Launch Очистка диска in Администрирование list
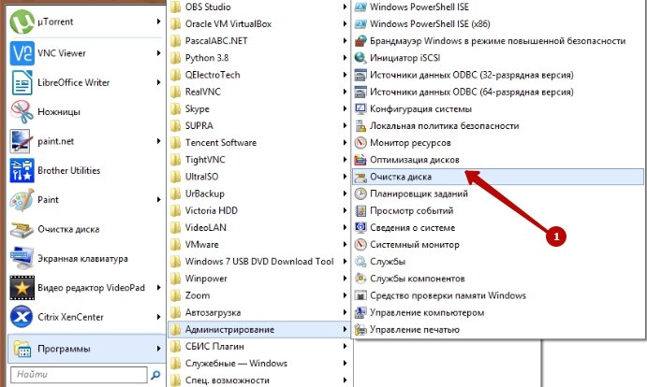 (498, 177)
